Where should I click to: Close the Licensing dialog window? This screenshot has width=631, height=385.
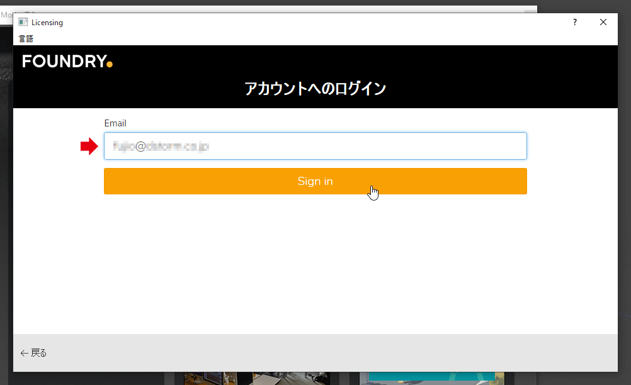603,22
